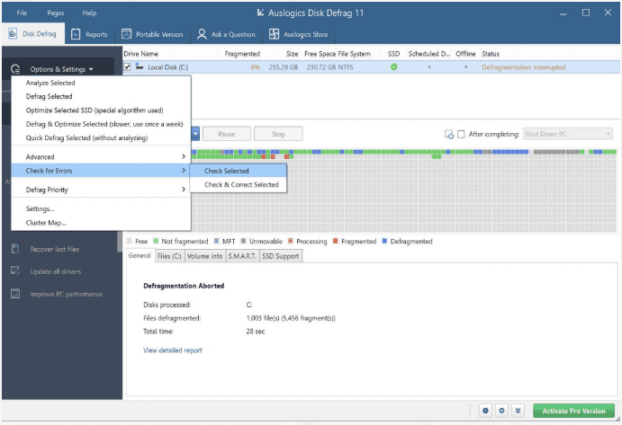Switch to the SSD Support tab
Image resolution: width=622 pixels, height=425 pixels.
[281, 256]
